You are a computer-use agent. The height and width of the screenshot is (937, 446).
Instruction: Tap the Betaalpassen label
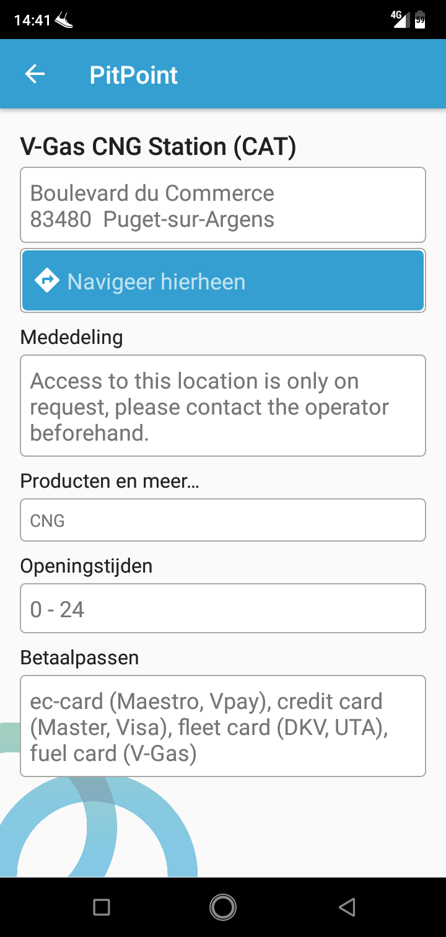point(79,658)
